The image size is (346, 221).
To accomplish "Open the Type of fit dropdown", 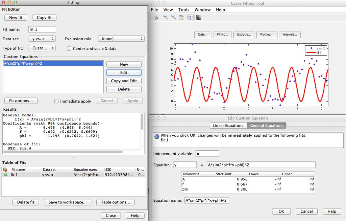I will click(x=42, y=48).
